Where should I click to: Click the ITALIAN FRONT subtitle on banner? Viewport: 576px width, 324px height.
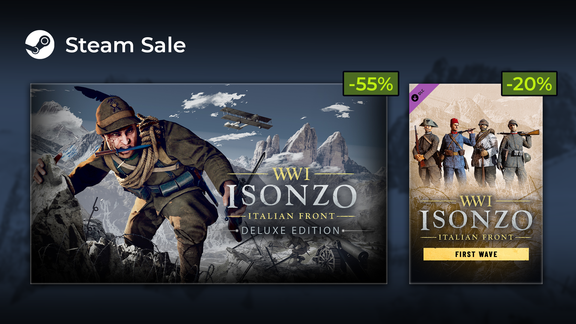(291, 216)
